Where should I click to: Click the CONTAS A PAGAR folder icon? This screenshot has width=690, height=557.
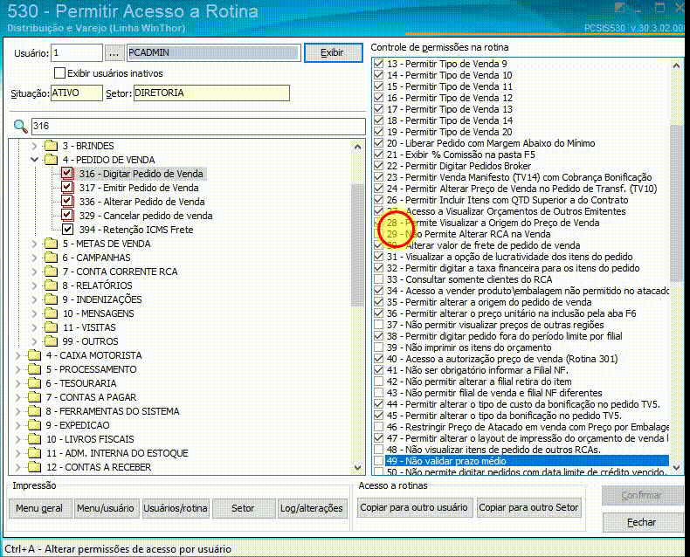[x=34, y=397]
